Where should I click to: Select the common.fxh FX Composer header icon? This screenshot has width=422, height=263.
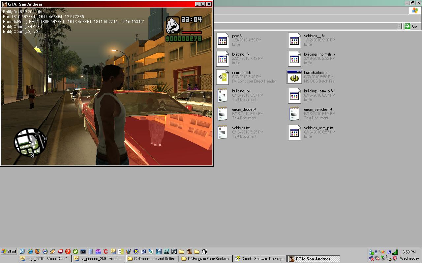coord(223,77)
